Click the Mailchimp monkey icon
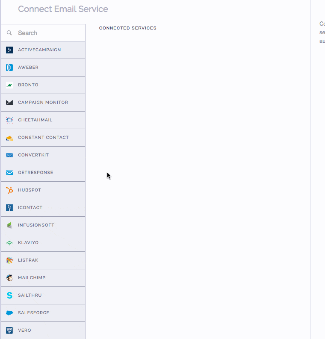Viewport: 325px width, 339px height. pos(9,277)
